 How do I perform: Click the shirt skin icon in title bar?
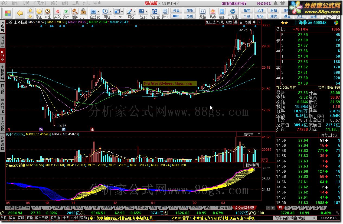coord(283,3)
